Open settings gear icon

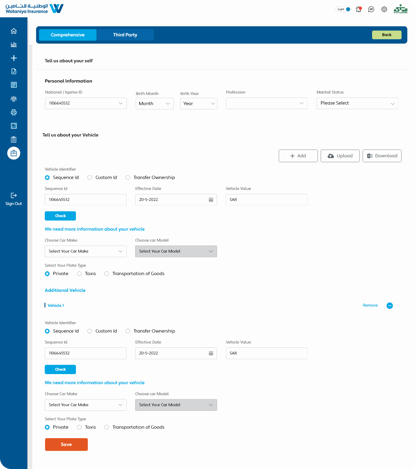[384, 9]
